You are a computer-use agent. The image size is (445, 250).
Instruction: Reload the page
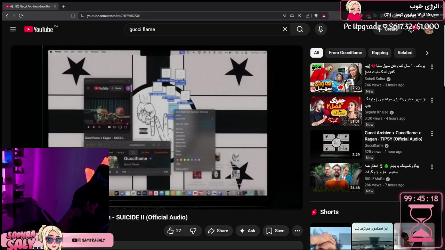(x=21, y=16)
